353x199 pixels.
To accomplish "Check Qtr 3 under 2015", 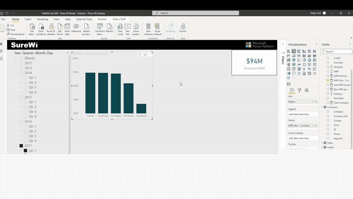I will [26, 112].
